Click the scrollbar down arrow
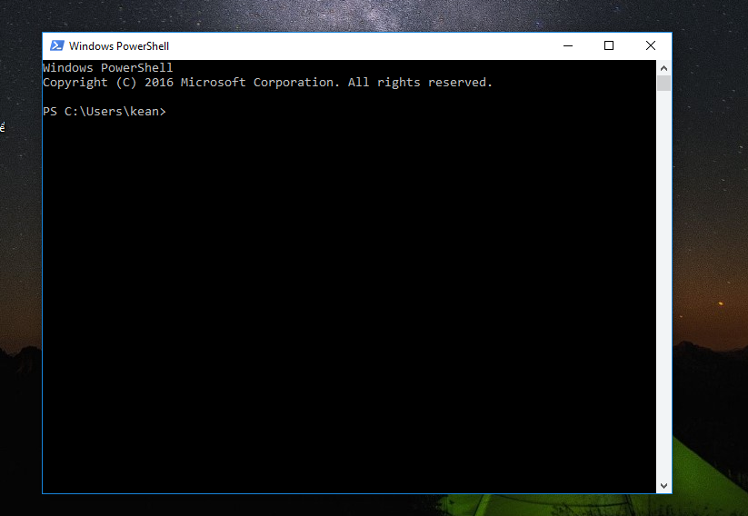748x516 pixels. tap(663, 485)
